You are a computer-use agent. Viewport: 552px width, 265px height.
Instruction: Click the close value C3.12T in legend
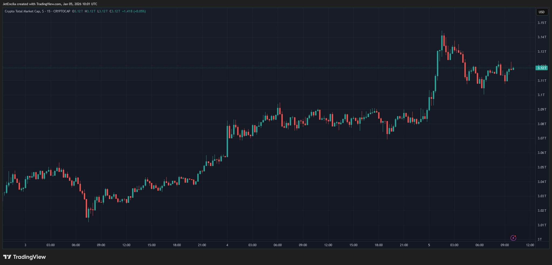115,11
